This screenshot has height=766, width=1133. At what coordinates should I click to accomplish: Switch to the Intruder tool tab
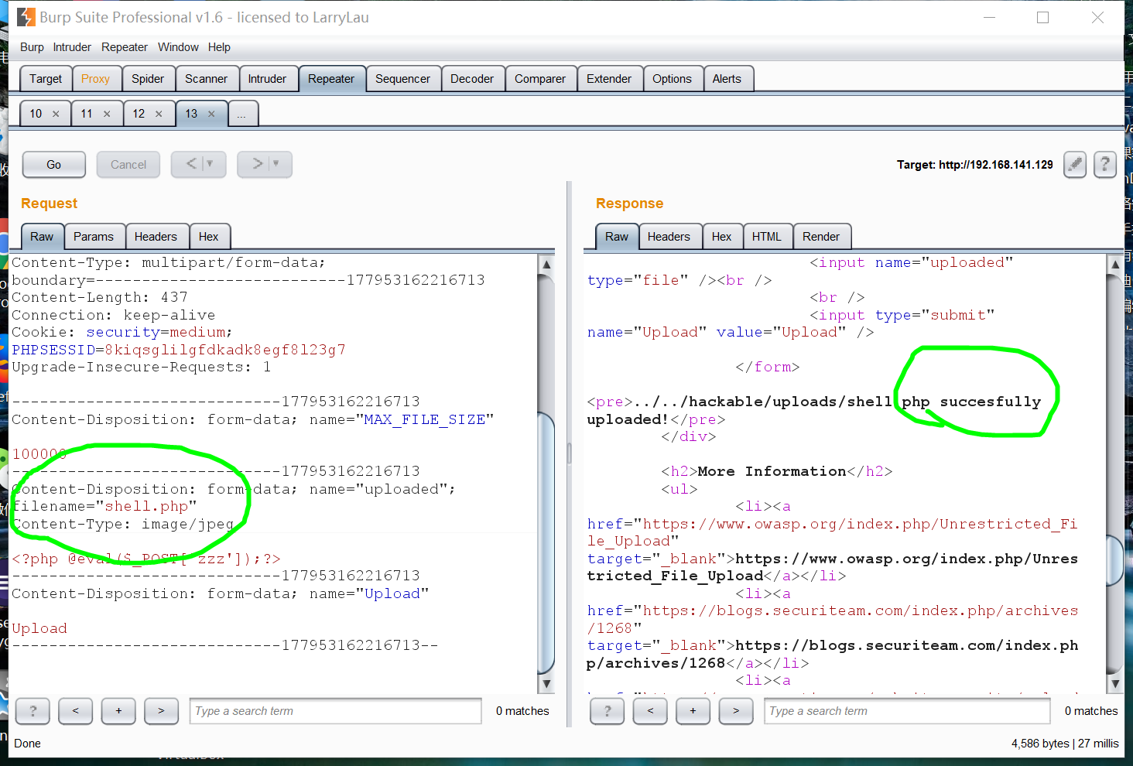tap(267, 79)
